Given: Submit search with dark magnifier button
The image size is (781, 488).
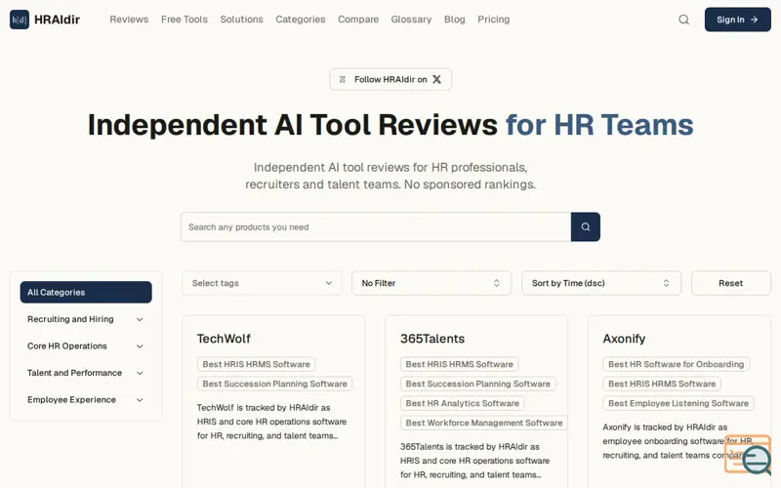Looking at the screenshot, I should [585, 227].
